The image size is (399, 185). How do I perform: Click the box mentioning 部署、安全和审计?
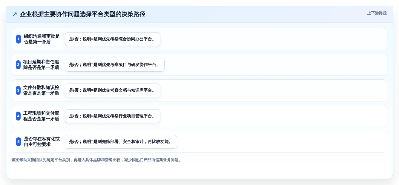pyautogui.click(x=121, y=142)
